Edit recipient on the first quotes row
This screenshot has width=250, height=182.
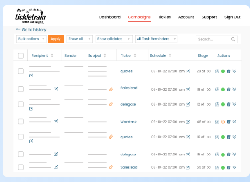tap(31, 75)
